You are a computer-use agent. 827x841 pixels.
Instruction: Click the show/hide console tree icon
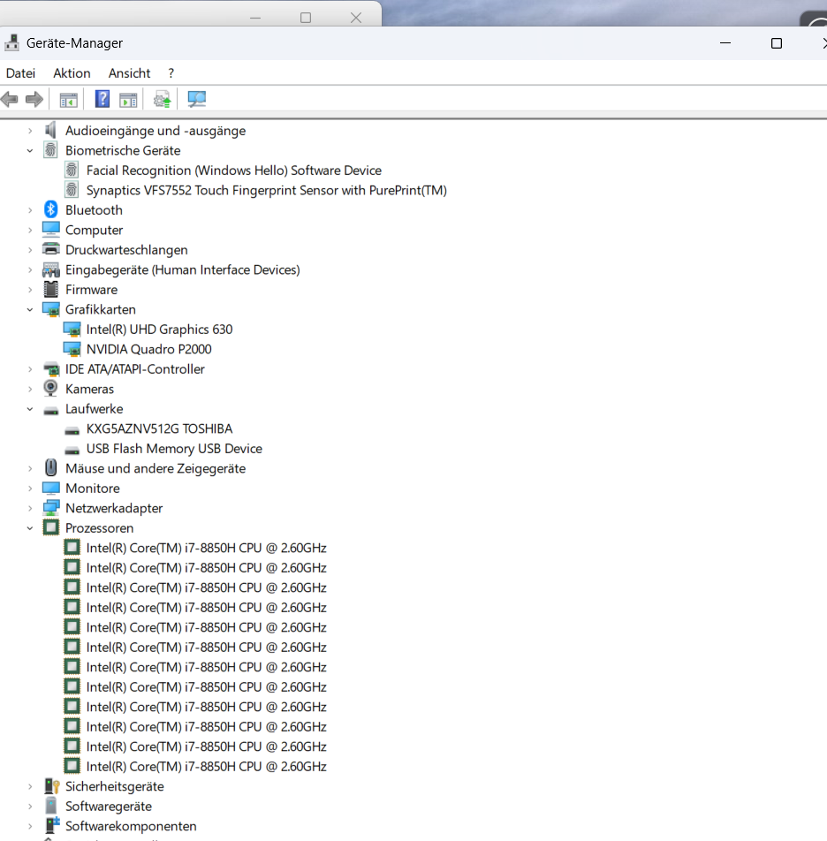coord(69,100)
